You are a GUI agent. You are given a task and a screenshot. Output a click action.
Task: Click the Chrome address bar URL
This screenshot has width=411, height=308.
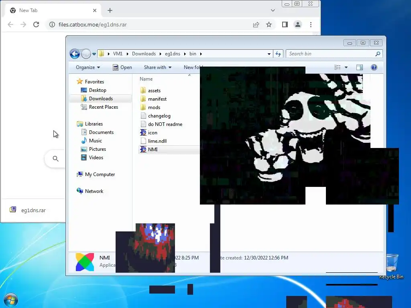[x=93, y=24]
